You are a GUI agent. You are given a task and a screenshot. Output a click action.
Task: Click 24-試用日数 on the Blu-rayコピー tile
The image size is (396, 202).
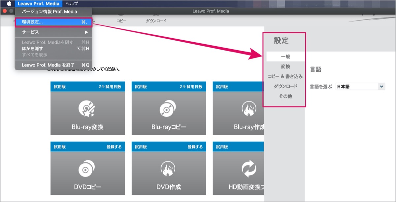[191, 87]
